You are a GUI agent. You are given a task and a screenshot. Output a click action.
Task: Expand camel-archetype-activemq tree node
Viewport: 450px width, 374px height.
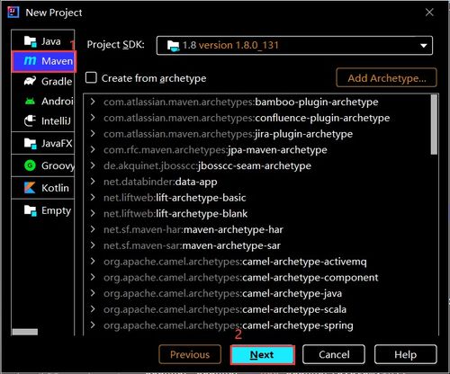pos(93,262)
